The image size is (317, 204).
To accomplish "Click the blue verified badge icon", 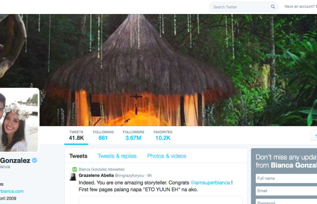I will point(34,160).
